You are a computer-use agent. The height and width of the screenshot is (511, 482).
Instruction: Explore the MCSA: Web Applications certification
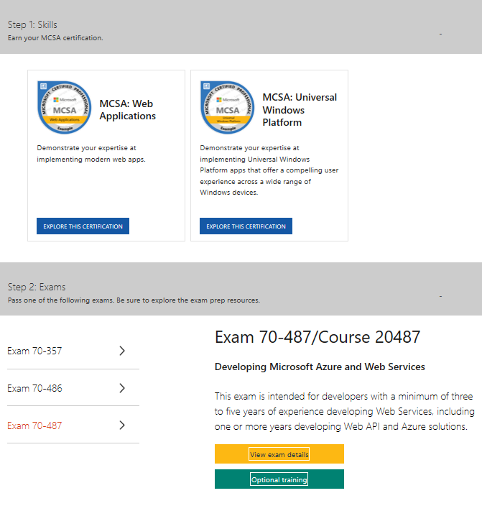point(83,226)
